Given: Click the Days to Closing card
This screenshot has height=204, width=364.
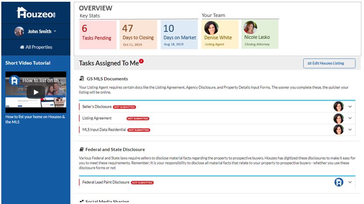Looking at the screenshot, I should 138,34.
